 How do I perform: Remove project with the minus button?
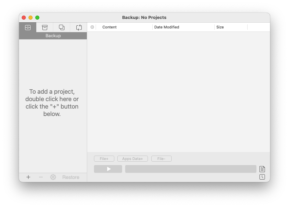click(x=41, y=177)
